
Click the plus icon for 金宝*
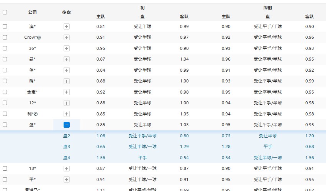(x=67, y=92)
